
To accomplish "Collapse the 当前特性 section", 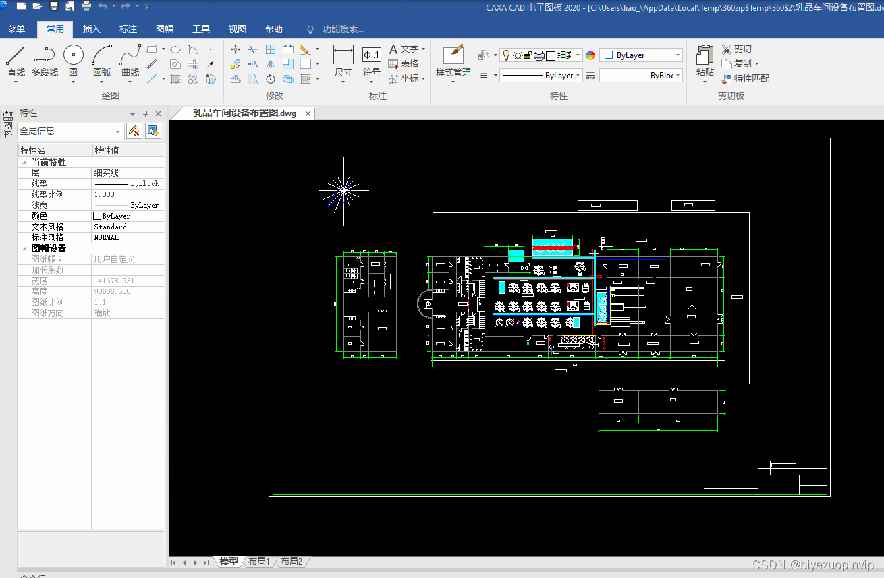I will 24,163.
